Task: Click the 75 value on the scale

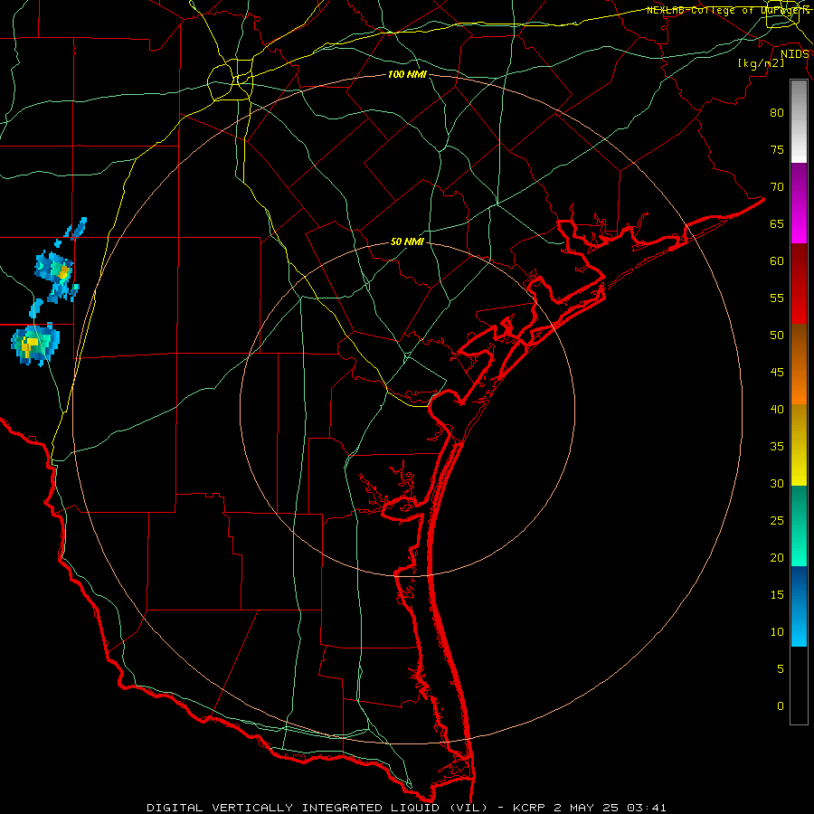Action: tap(777, 149)
